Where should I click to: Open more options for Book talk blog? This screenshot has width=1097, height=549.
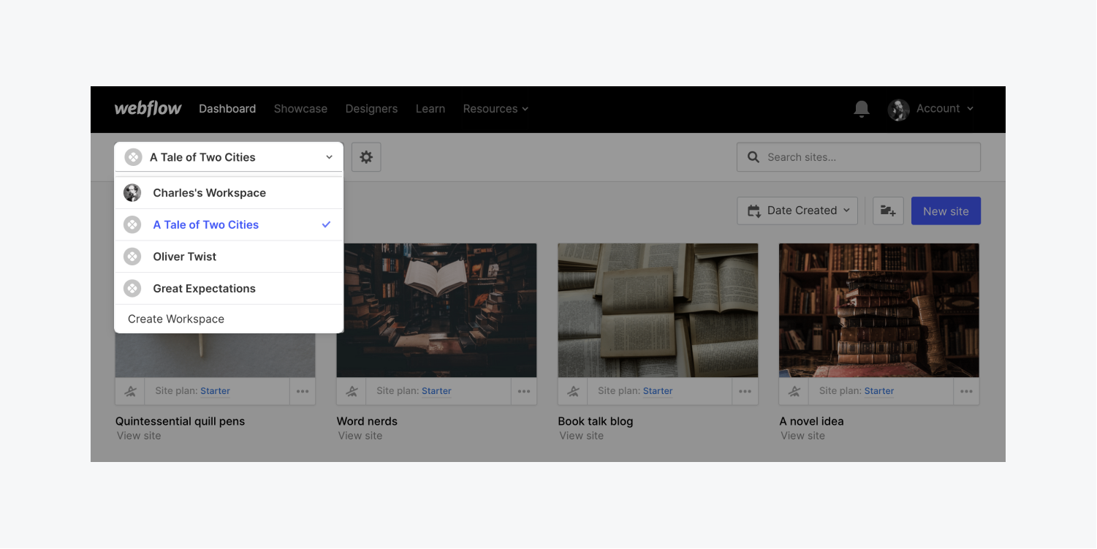point(745,391)
